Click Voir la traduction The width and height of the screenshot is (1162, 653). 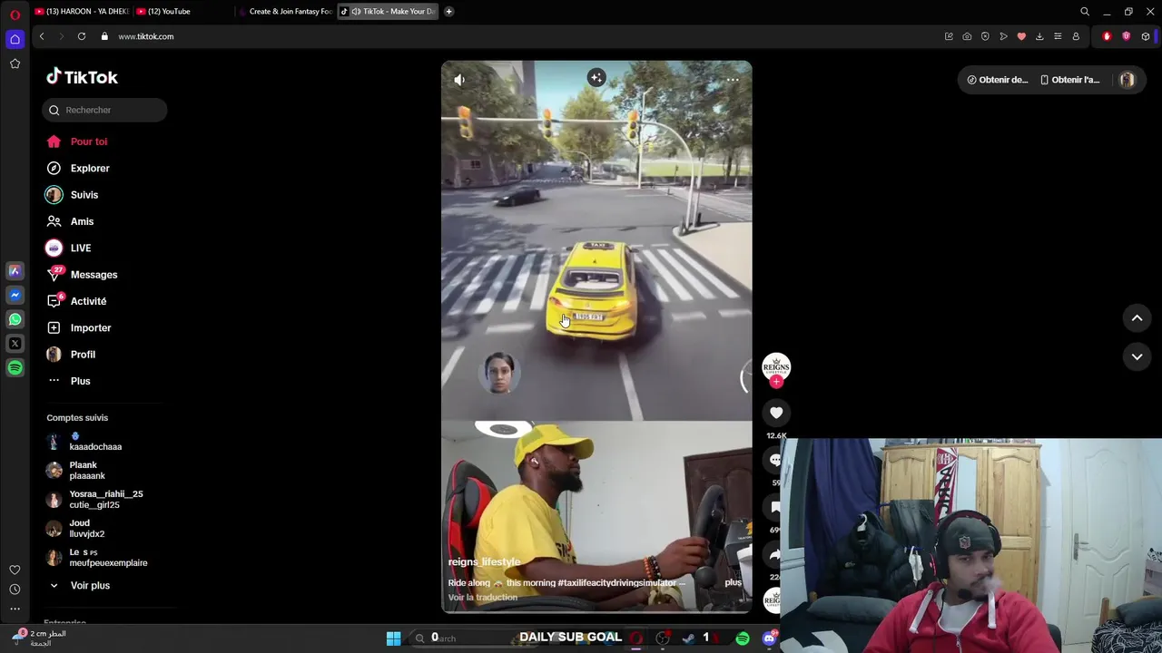click(482, 598)
